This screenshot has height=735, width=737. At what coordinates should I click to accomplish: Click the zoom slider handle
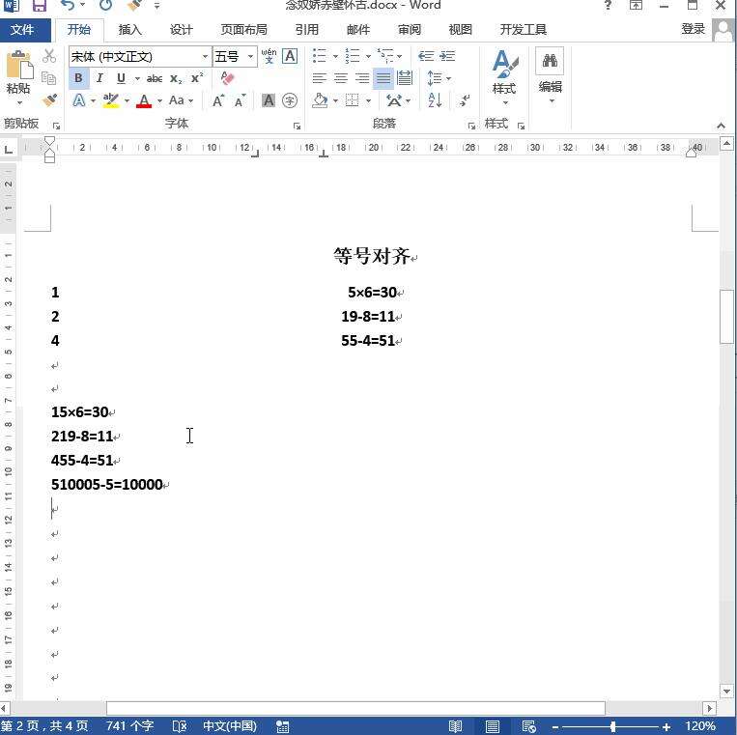(x=613, y=726)
